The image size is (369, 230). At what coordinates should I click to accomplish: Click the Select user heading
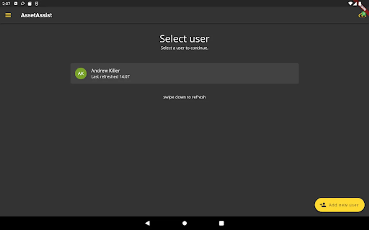(x=184, y=39)
